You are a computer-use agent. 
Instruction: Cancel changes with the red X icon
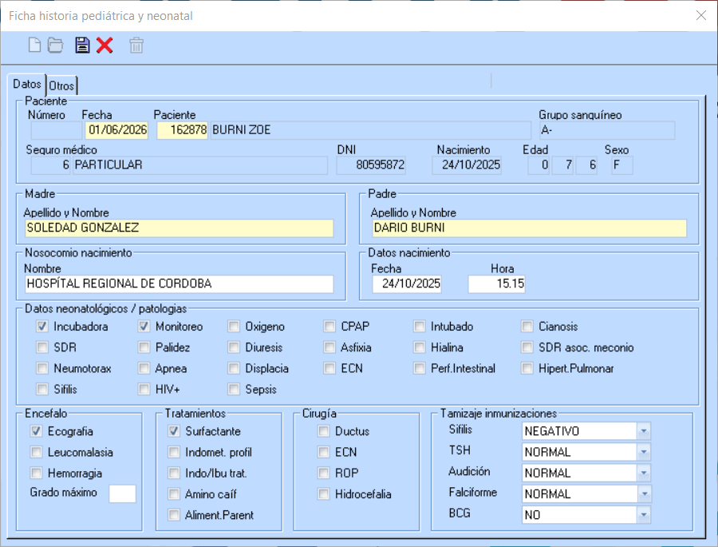(x=105, y=46)
